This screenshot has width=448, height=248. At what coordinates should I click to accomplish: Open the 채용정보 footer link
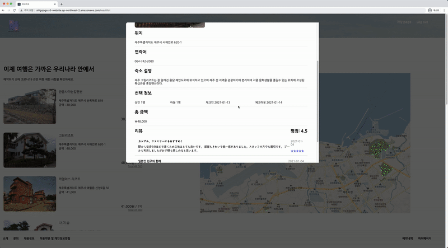click(x=29, y=238)
